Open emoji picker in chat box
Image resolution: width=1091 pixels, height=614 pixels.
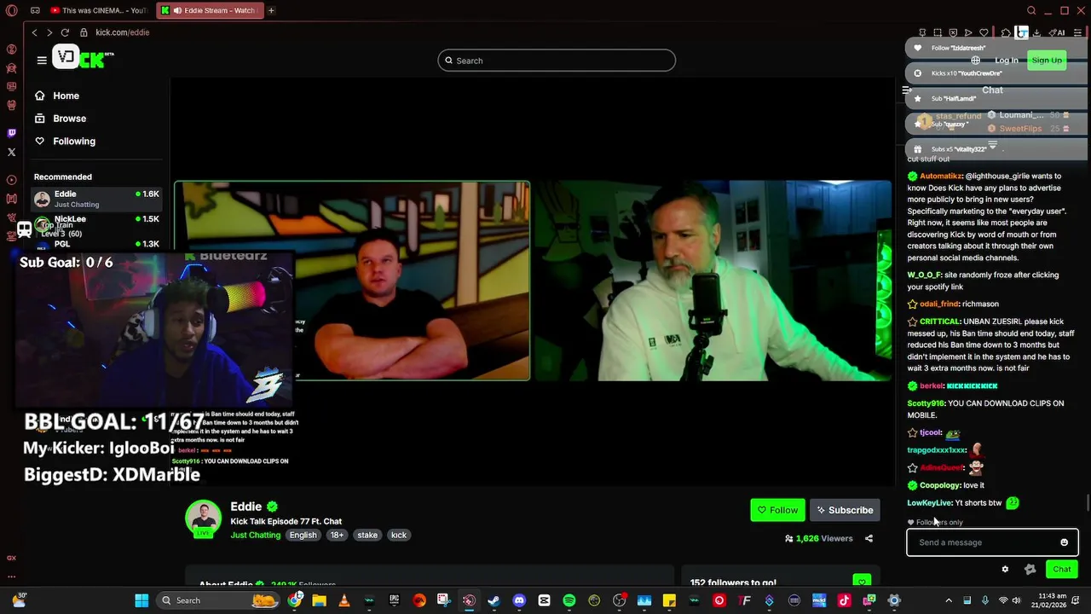(1064, 542)
